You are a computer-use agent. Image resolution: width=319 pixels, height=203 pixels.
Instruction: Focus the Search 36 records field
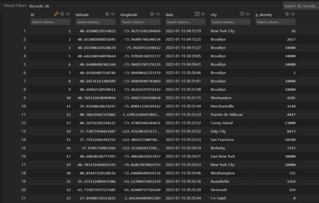click(301, 6)
